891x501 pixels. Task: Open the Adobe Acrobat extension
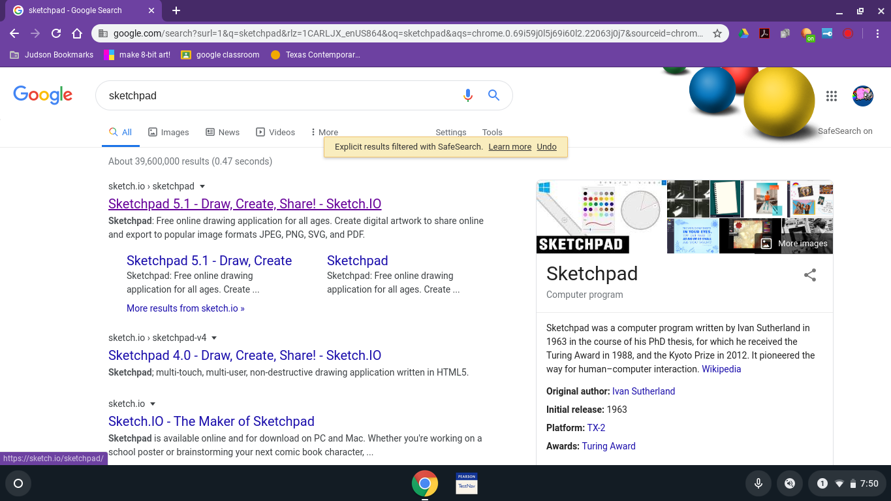pyautogui.click(x=764, y=33)
